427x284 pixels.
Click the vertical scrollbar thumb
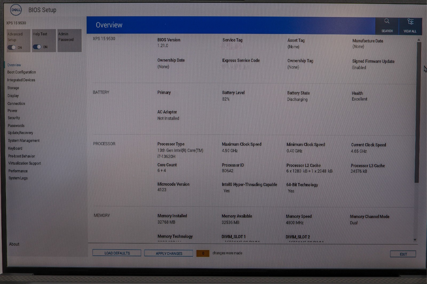click(x=418, y=112)
